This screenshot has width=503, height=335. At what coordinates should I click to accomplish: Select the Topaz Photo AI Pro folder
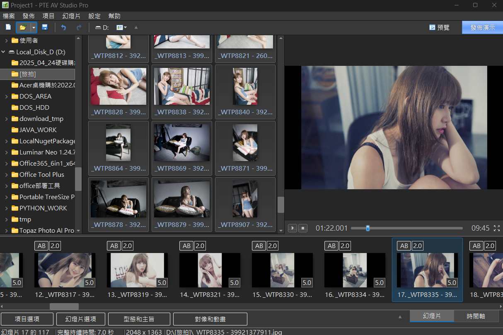click(x=43, y=230)
